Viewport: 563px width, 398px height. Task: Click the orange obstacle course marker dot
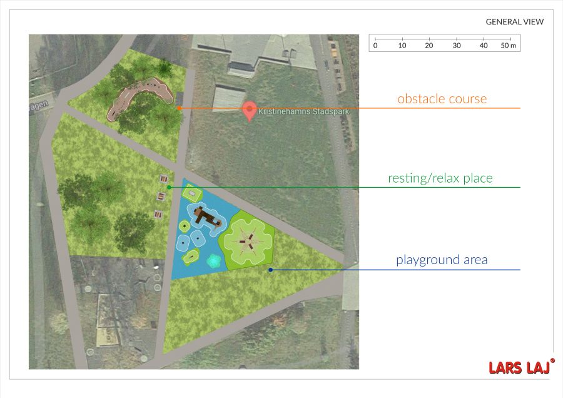pos(179,108)
